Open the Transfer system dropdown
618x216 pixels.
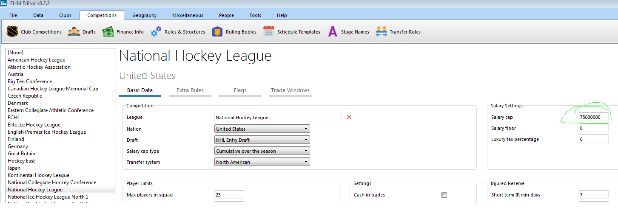point(262,162)
